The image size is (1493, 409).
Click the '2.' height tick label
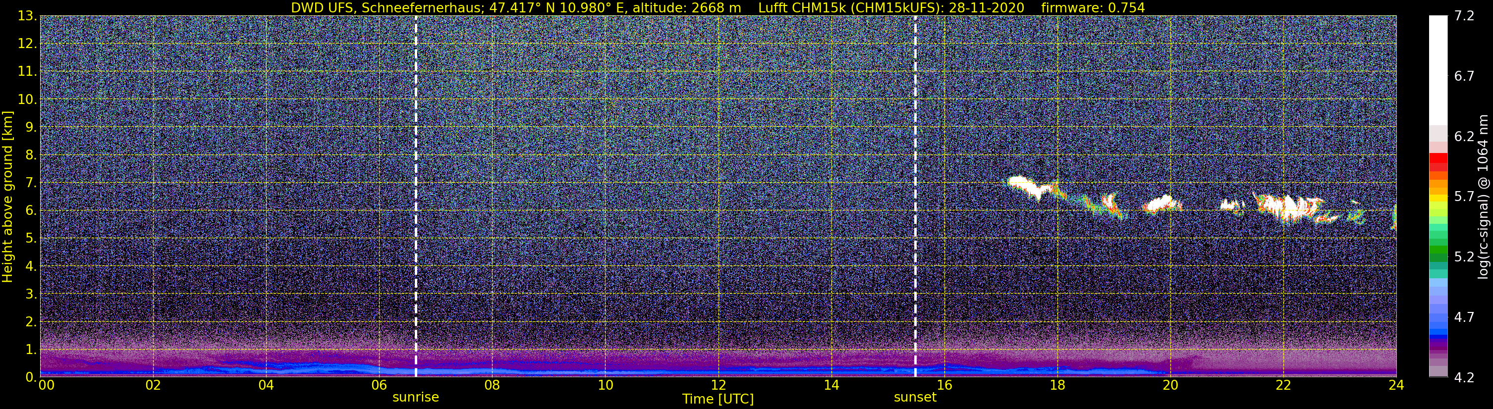pyautogui.click(x=31, y=321)
